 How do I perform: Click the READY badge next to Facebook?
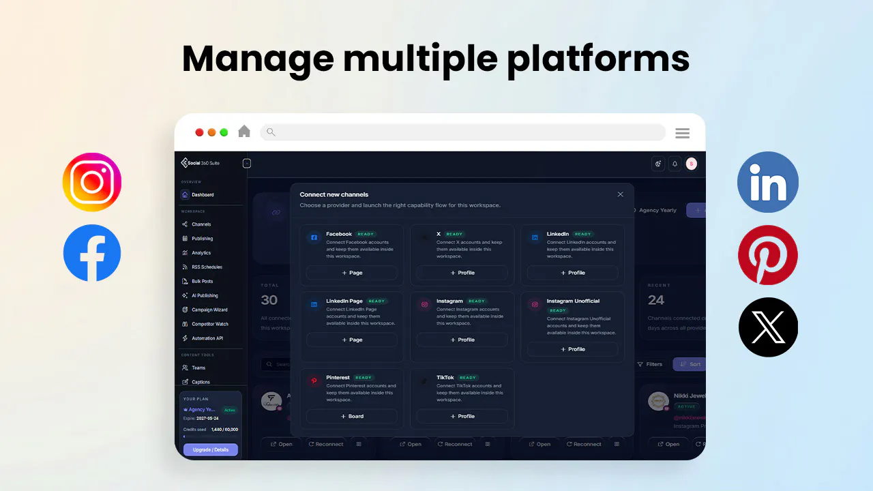(x=366, y=234)
